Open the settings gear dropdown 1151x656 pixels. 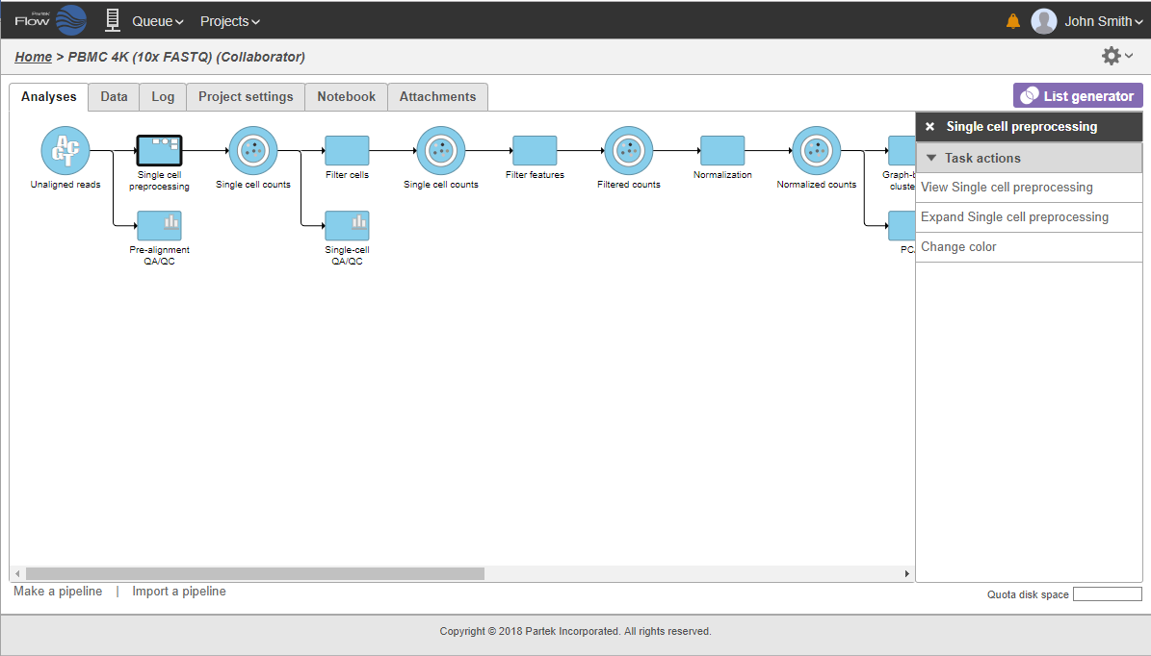tap(1116, 57)
